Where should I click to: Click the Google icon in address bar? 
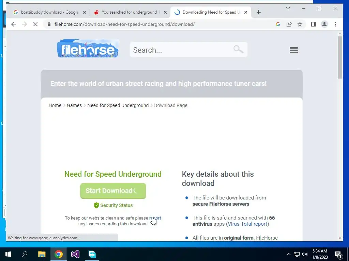click(x=278, y=24)
